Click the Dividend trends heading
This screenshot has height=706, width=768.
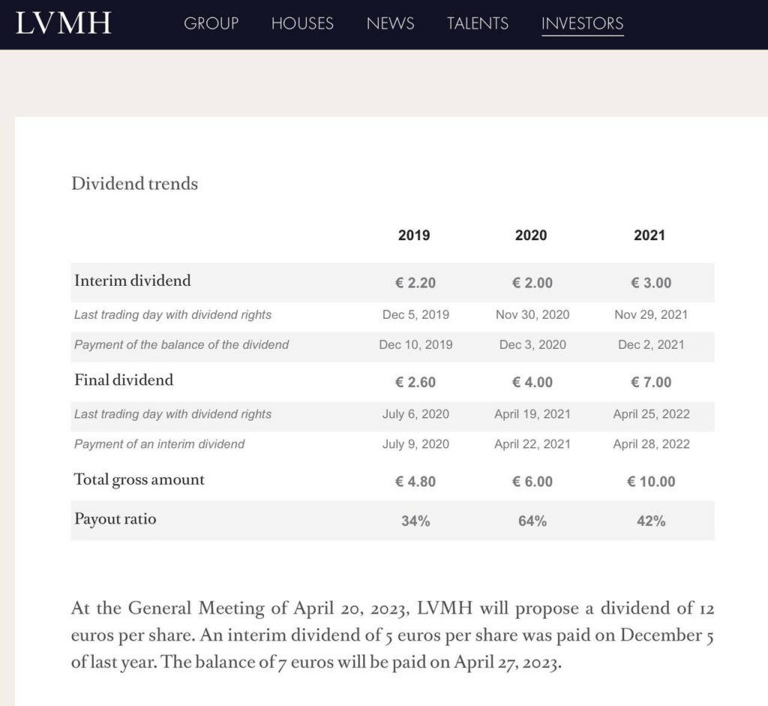point(135,184)
